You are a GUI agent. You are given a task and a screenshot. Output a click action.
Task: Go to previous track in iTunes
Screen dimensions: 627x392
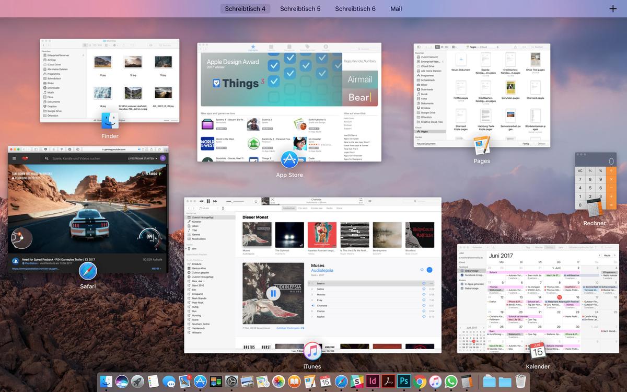[x=201, y=201]
